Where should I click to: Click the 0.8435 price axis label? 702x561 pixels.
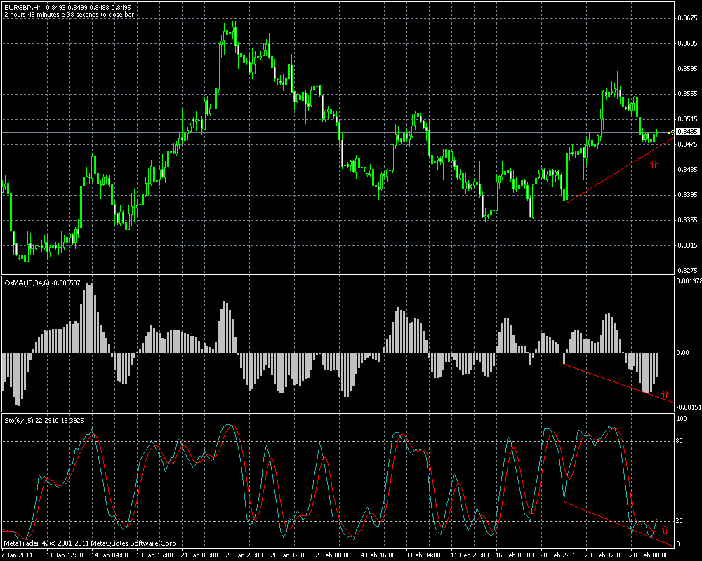click(687, 169)
